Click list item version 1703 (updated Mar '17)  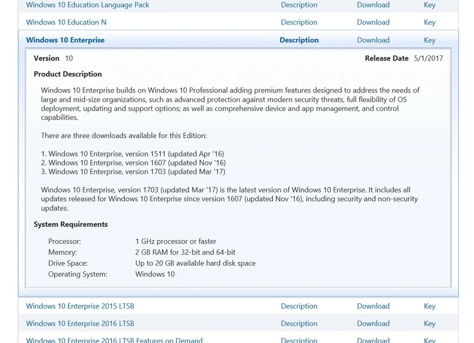pos(133,172)
